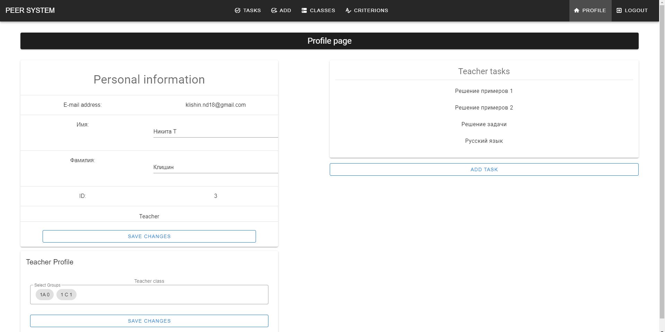Image resolution: width=665 pixels, height=332 pixels.
Task: Save changes in Teacher Profile section
Action: tap(149, 321)
